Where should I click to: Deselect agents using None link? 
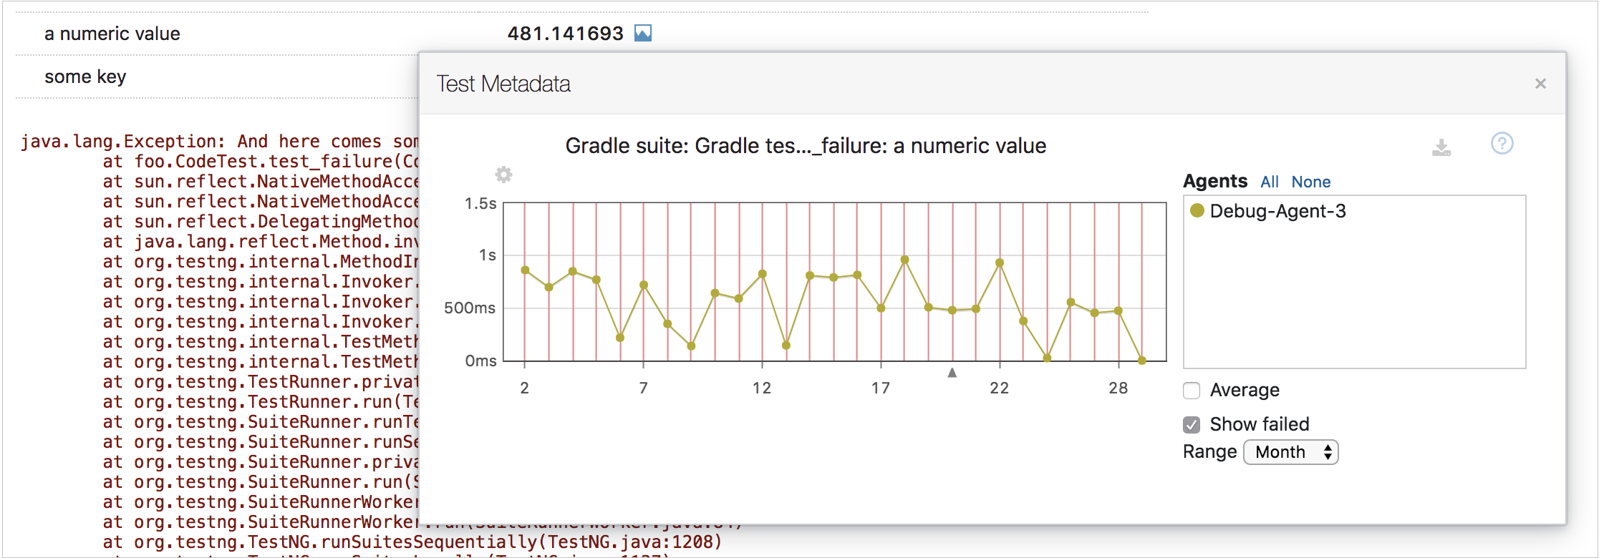pyautogui.click(x=1310, y=182)
